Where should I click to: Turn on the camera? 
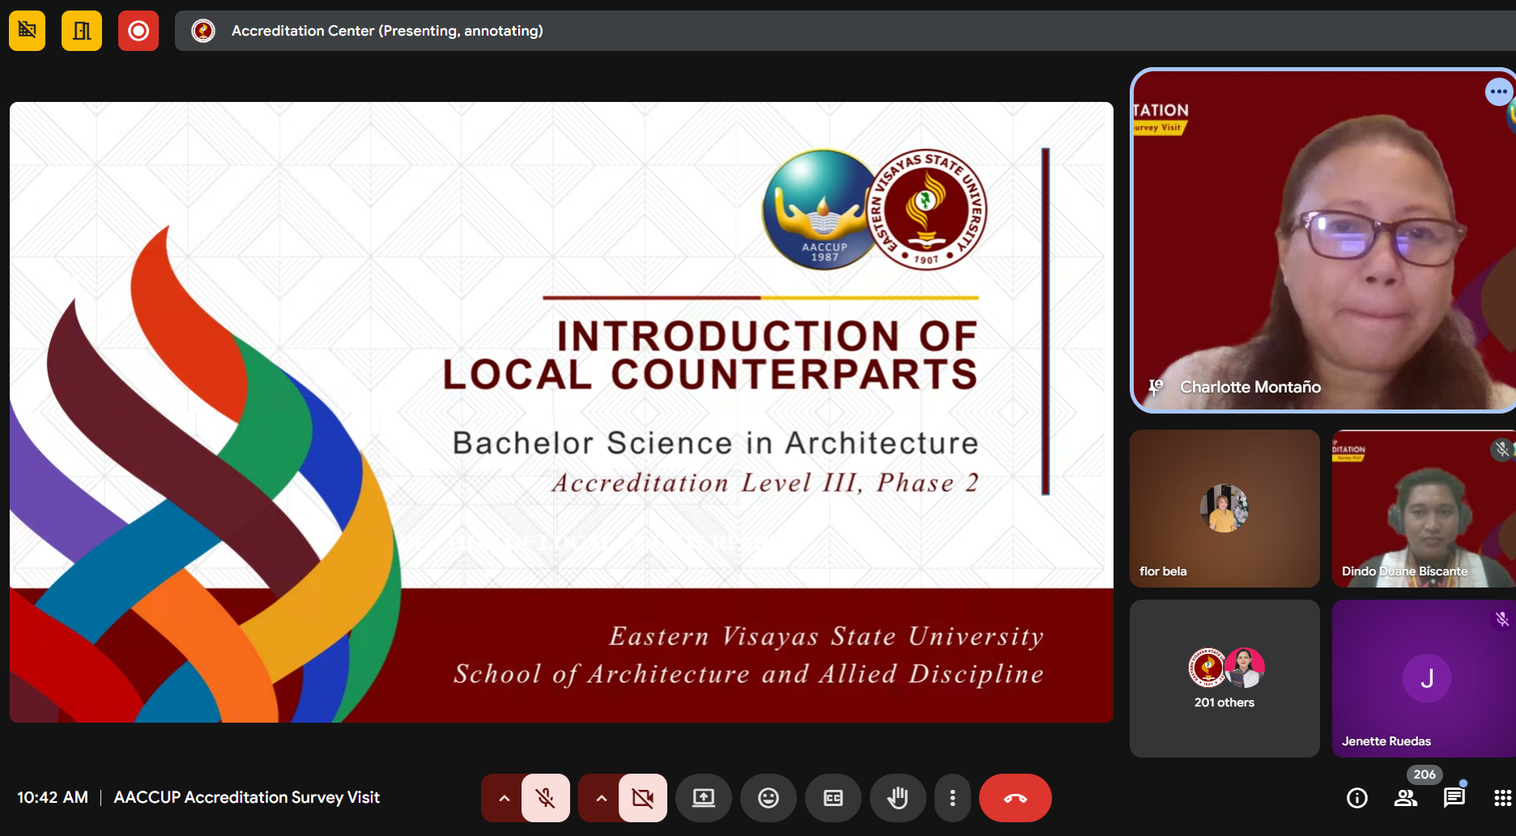pos(643,798)
